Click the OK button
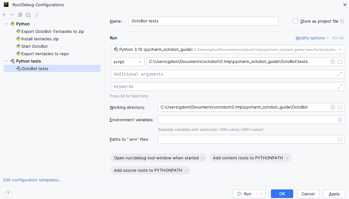 coord(282,194)
